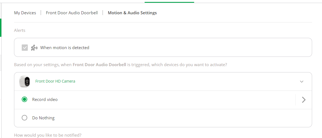
Task: Click Motion & Audio Settings breadcrumb
Action: pos(132,13)
